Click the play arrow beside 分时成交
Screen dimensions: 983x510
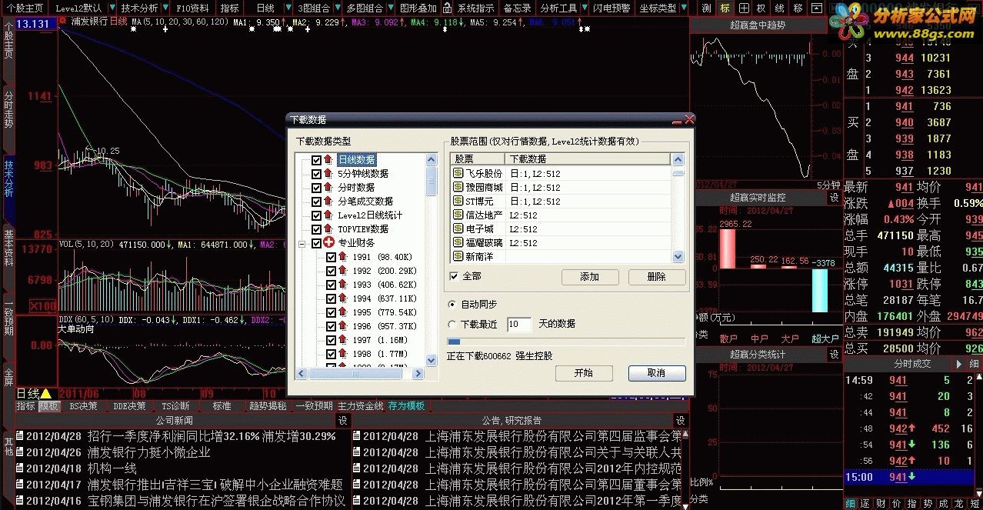959,364
